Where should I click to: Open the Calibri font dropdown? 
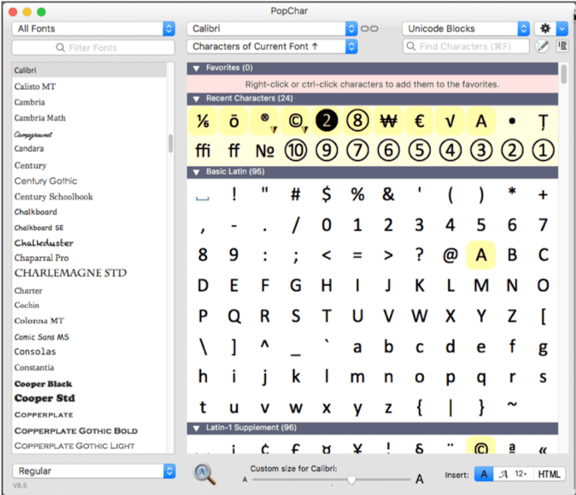pyautogui.click(x=272, y=28)
